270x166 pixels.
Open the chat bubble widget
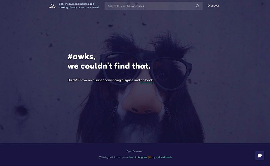[259, 155]
